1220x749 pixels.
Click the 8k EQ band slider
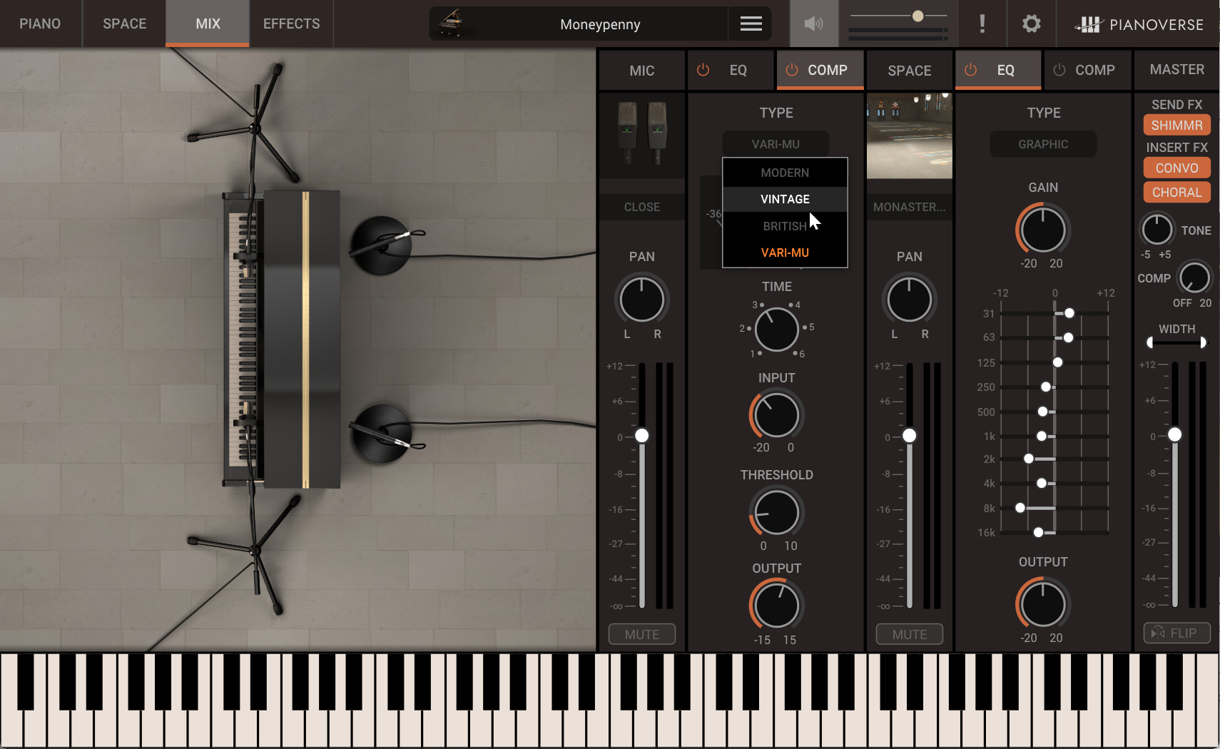[x=1020, y=508]
